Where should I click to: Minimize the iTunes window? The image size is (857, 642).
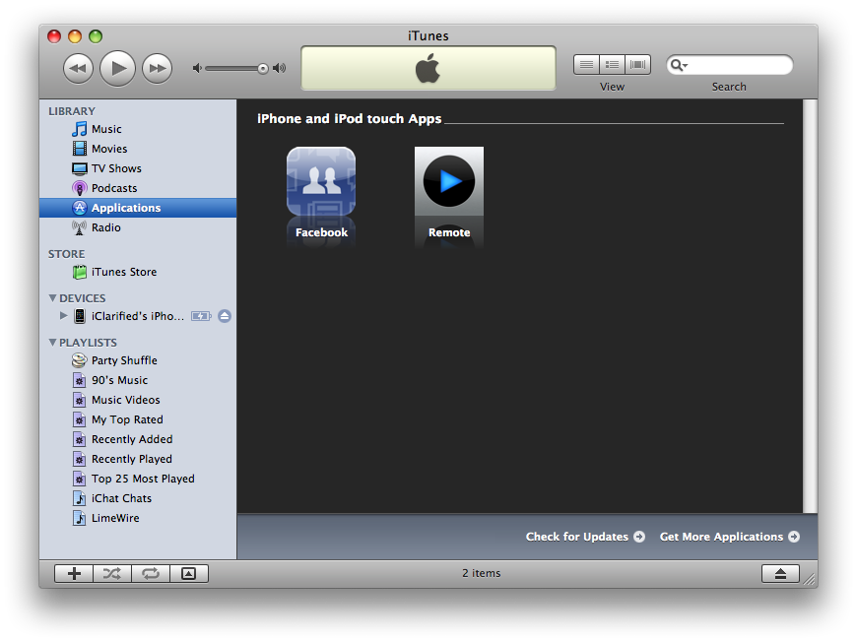tap(75, 36)
